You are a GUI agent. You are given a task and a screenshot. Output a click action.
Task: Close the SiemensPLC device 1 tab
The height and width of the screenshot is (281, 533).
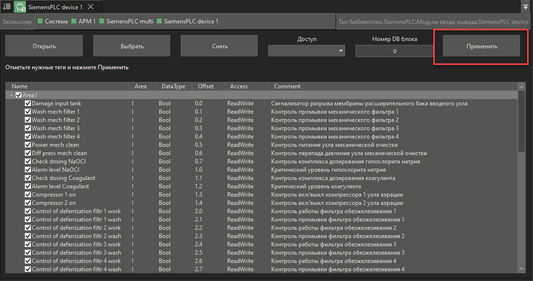pos(91,7)
